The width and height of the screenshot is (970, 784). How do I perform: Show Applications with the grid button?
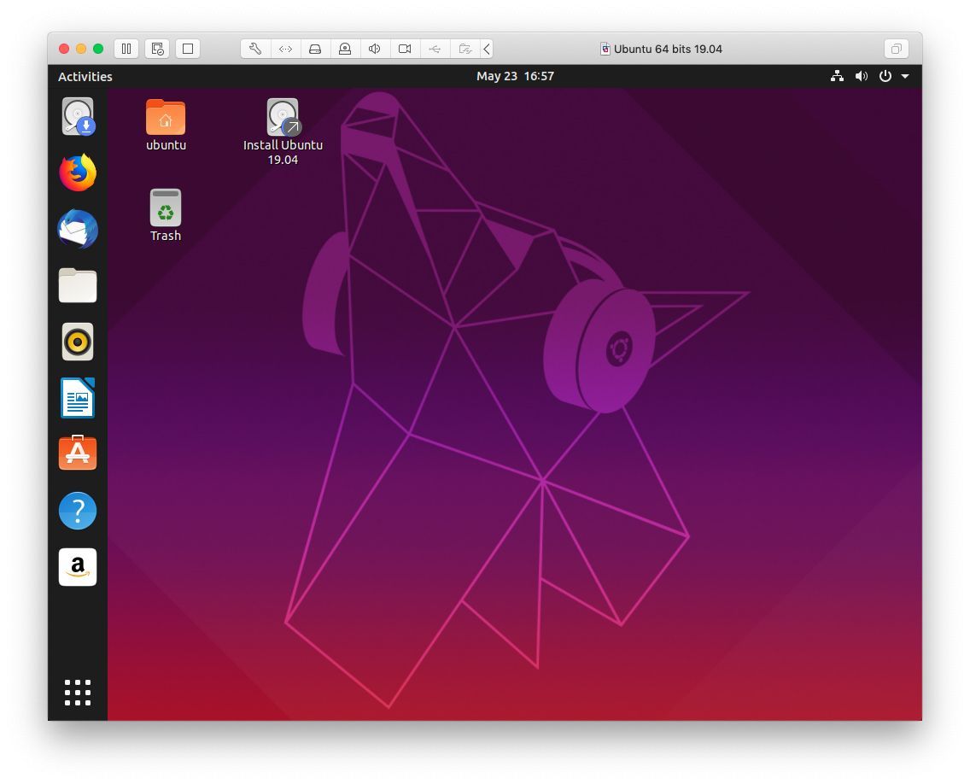[x=78, y=693]
